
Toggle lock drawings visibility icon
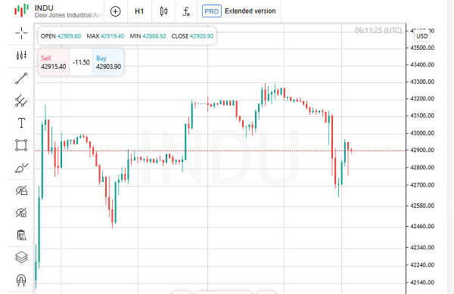pyautogui.click(x=21, y=190)
